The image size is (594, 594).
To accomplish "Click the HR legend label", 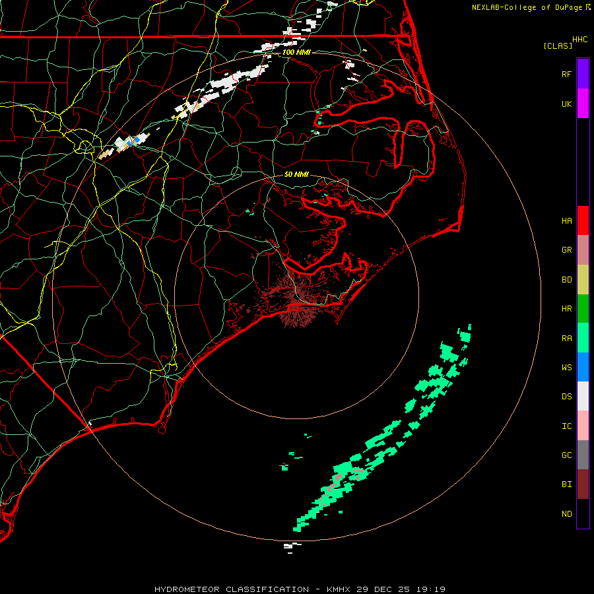I will (x=566, y=309).
